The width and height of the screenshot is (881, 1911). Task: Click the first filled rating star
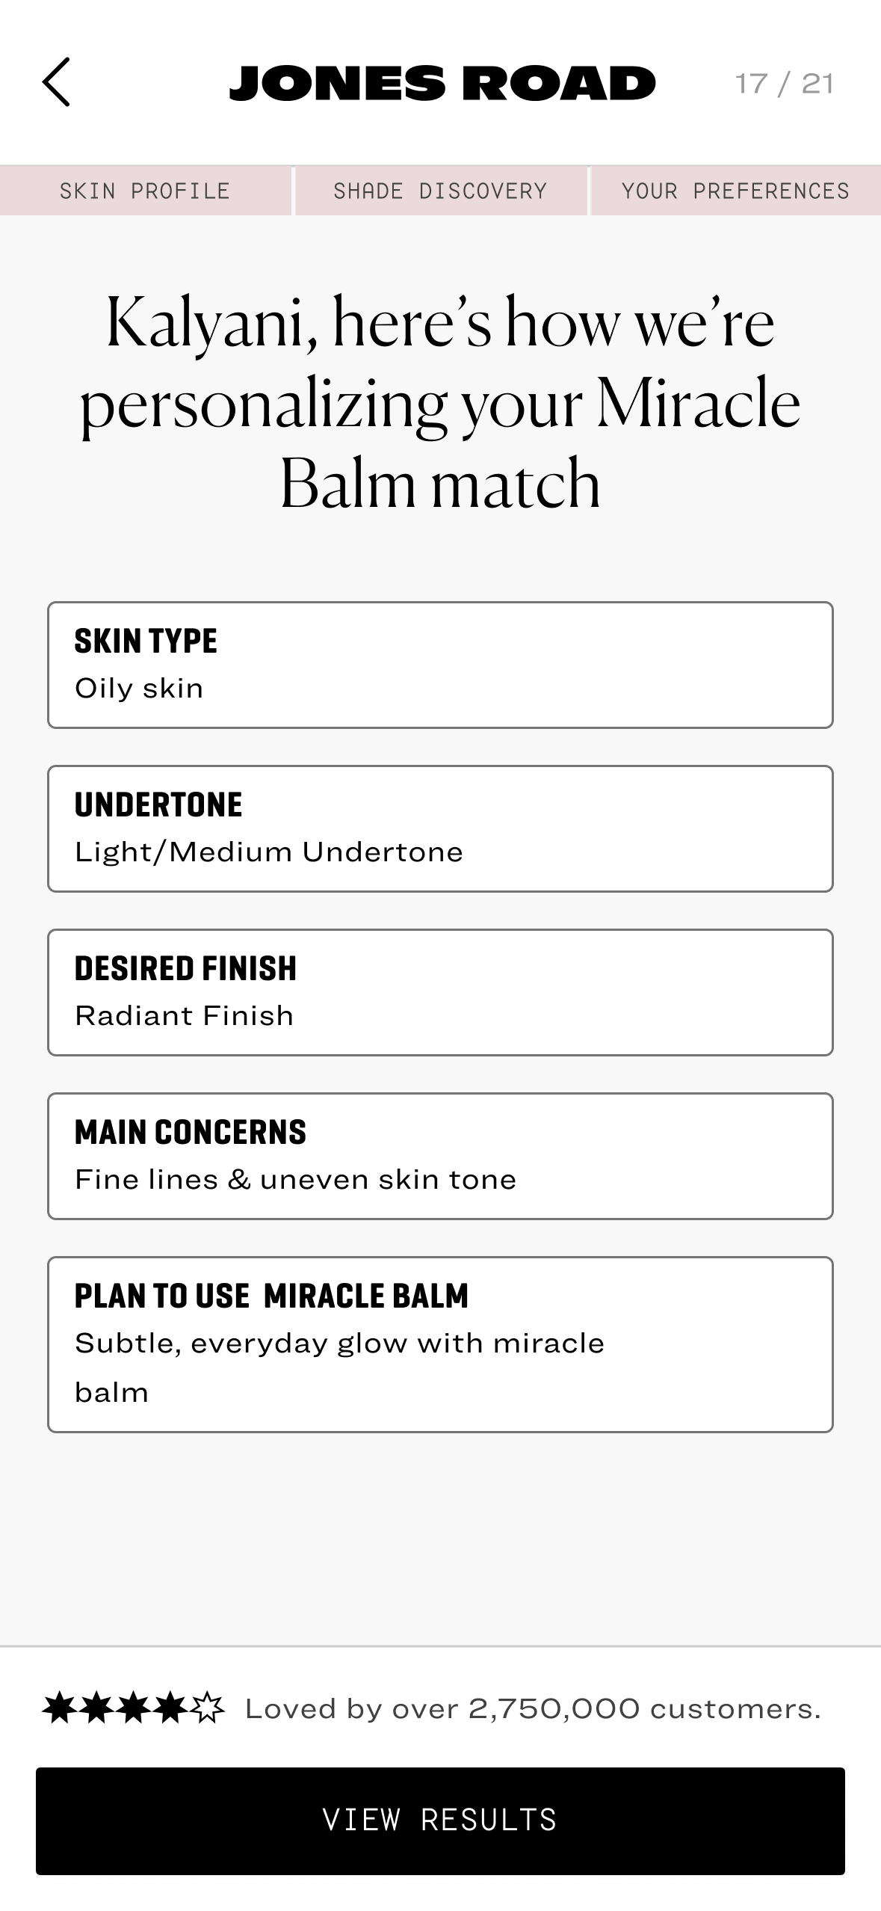click(x=59, y=1708)
